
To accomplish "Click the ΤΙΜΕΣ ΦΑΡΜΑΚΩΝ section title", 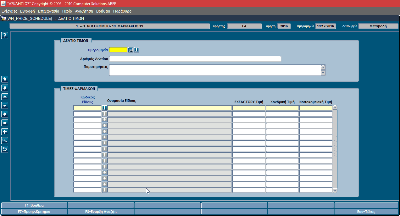I will [x=79, y=89].
